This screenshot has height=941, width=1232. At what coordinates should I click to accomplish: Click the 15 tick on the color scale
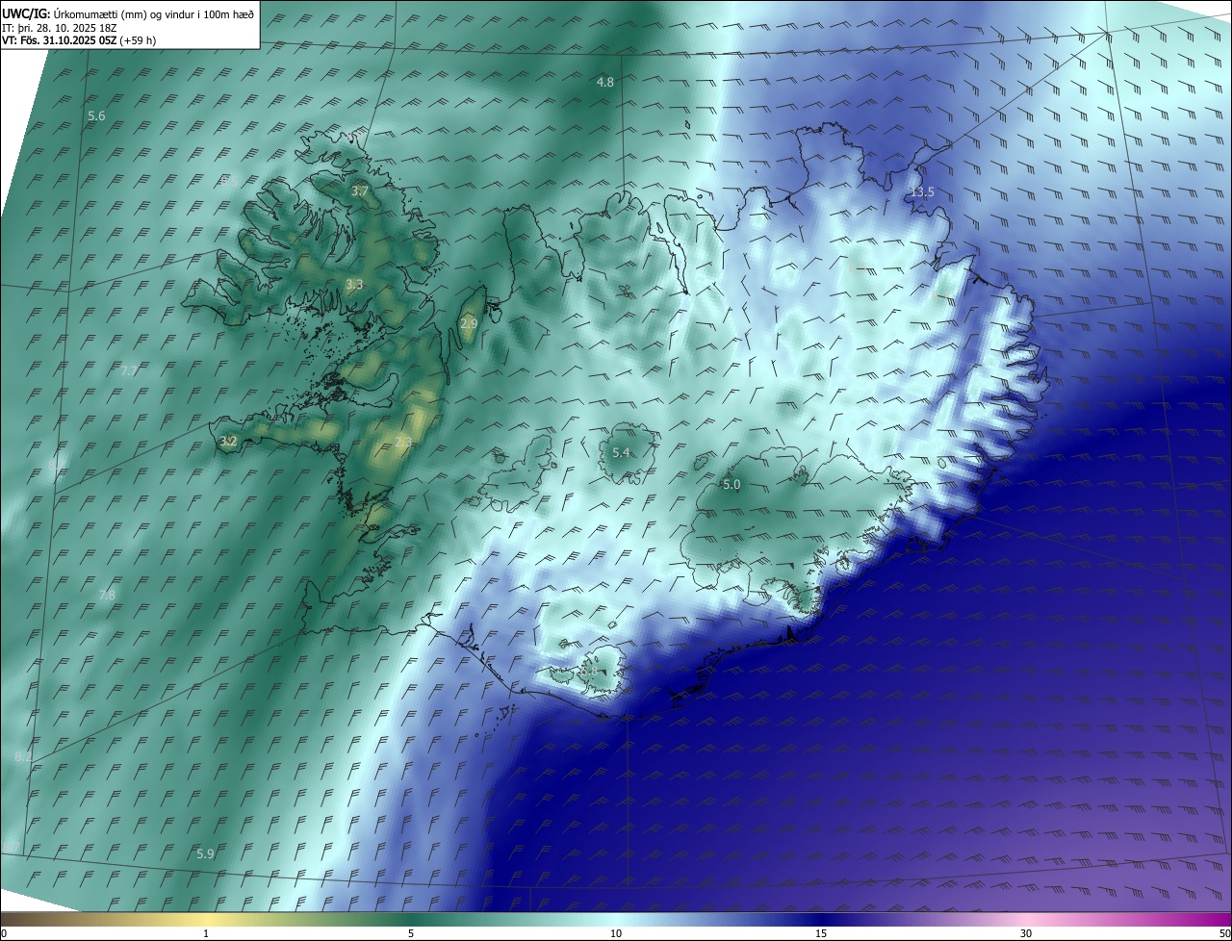point(821,933)
